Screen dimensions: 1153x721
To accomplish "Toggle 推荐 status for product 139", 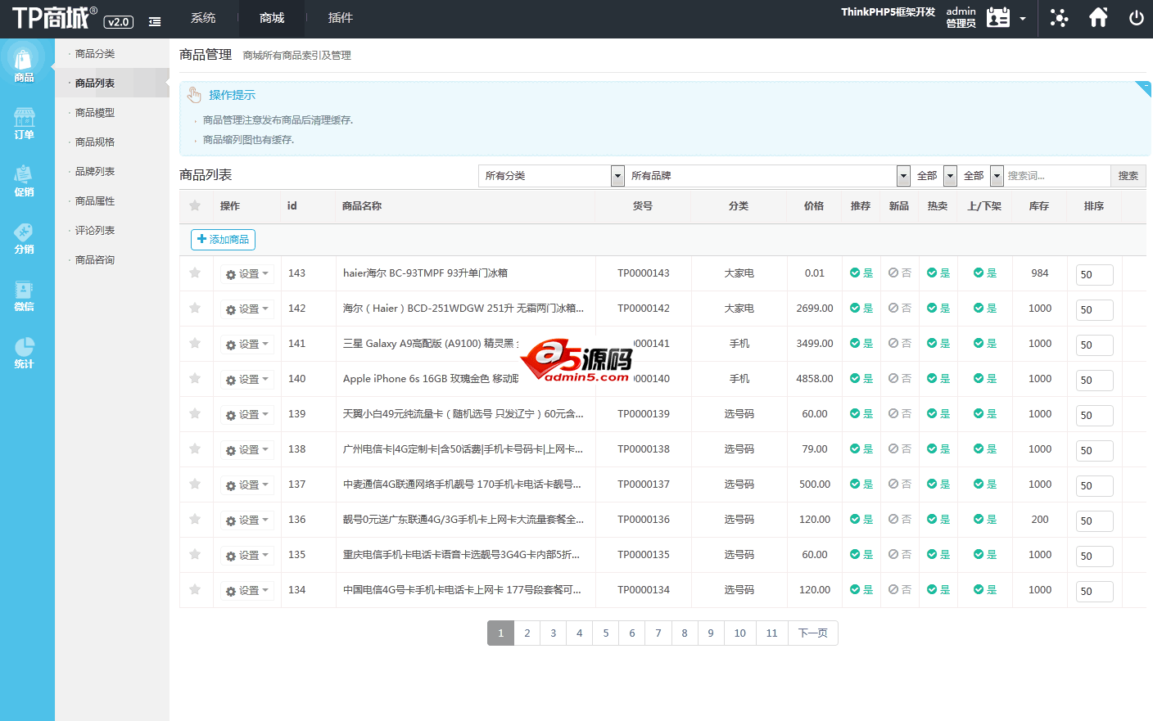I will coord(861,414).
